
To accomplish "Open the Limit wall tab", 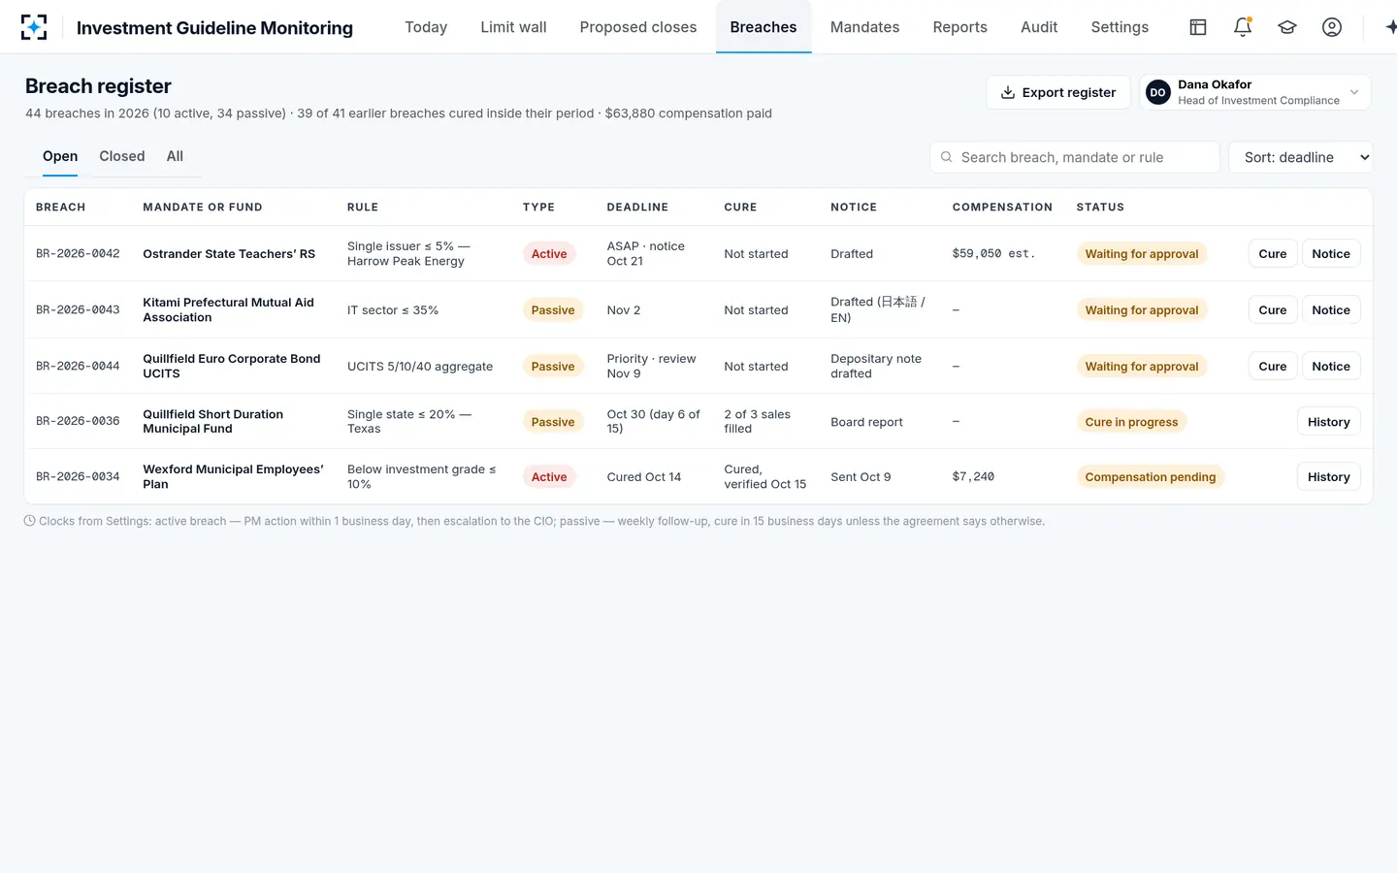I will click(x=513, y=27).
